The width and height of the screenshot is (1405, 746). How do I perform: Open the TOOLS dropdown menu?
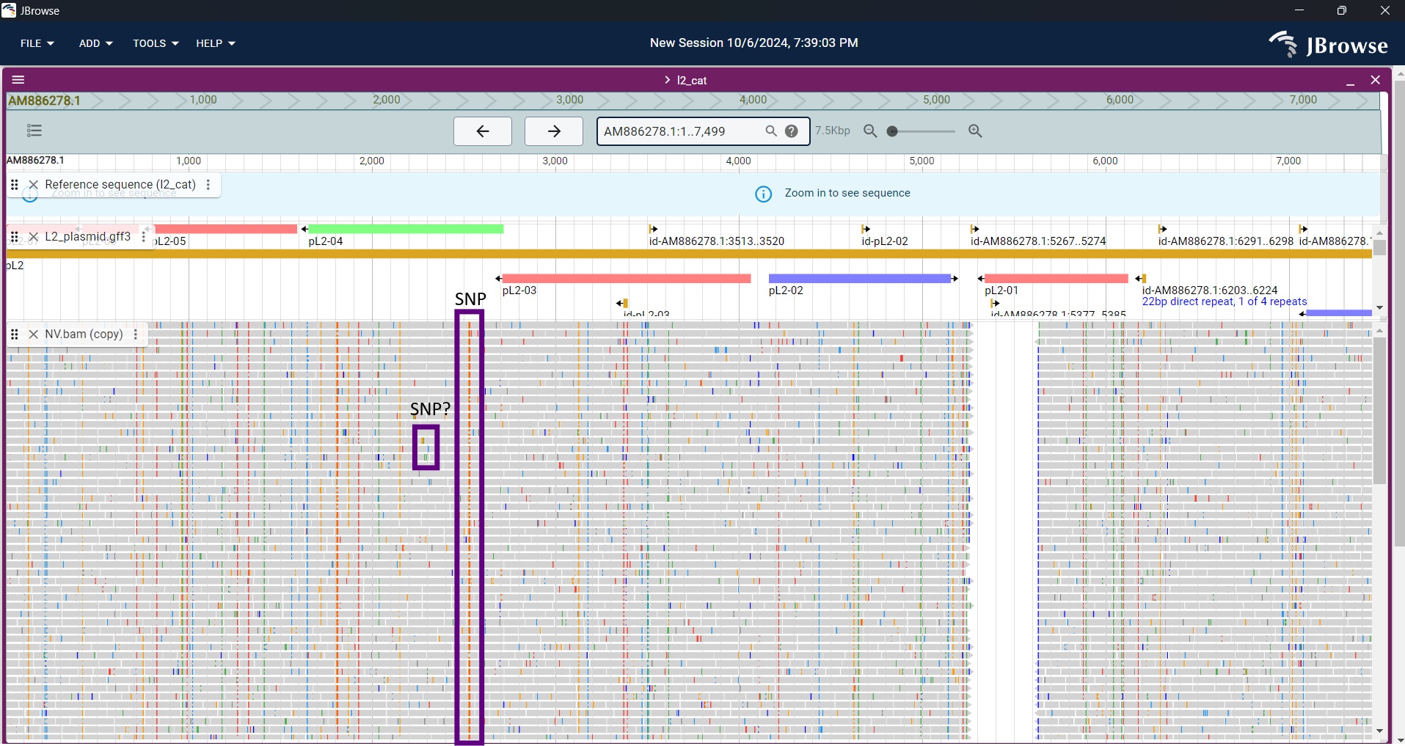[156, 43]
